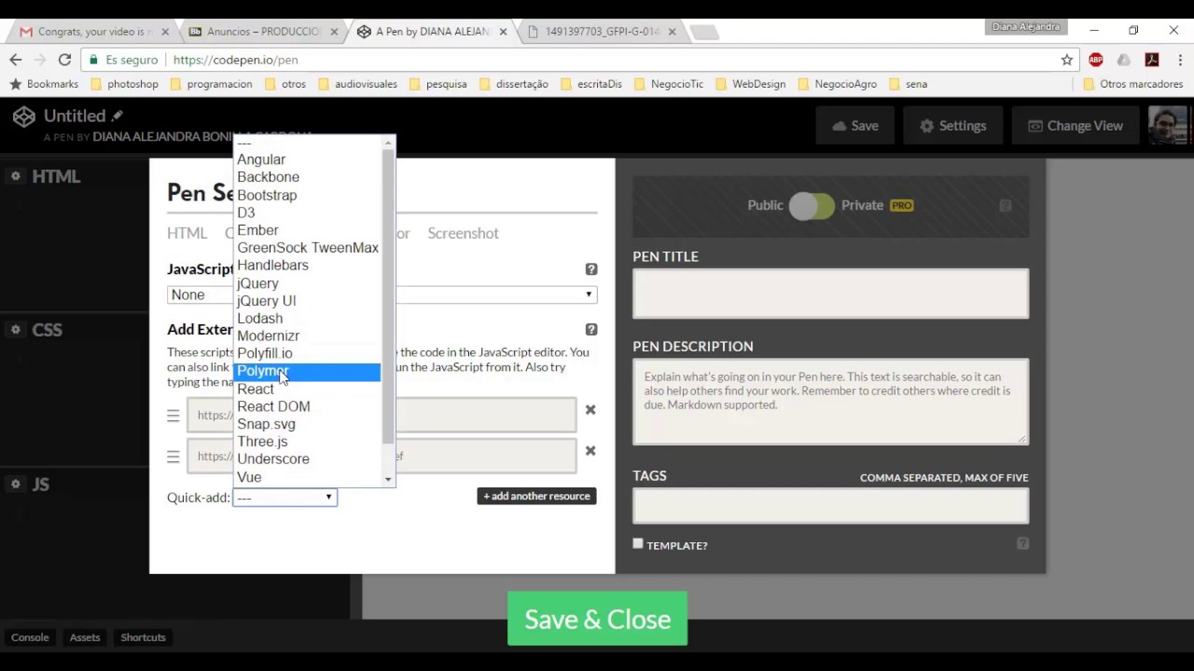Click first resource row drag handle

[x=173, y=416]
